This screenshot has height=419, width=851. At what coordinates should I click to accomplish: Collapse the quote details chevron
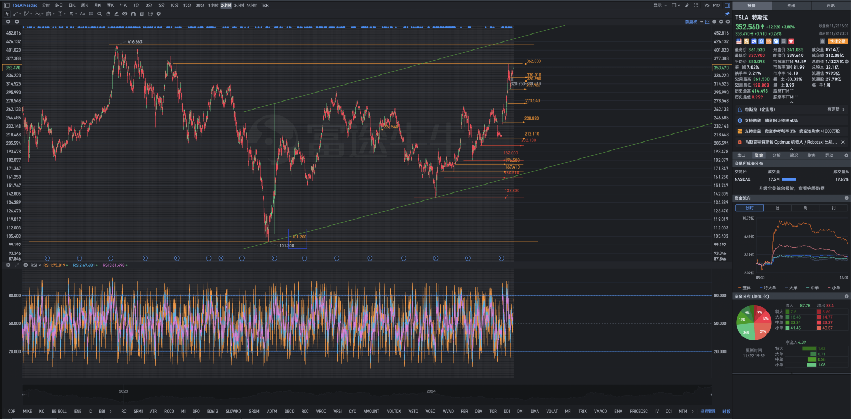791,102
